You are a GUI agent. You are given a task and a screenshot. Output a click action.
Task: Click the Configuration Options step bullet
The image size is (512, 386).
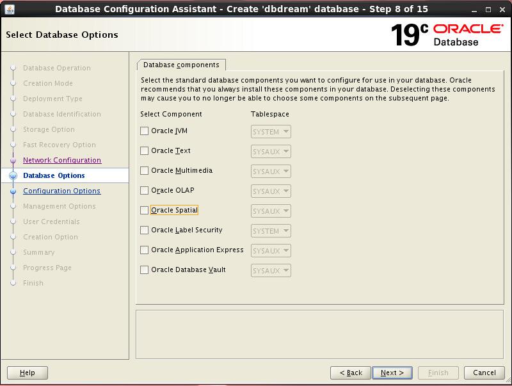pos(13,191)
